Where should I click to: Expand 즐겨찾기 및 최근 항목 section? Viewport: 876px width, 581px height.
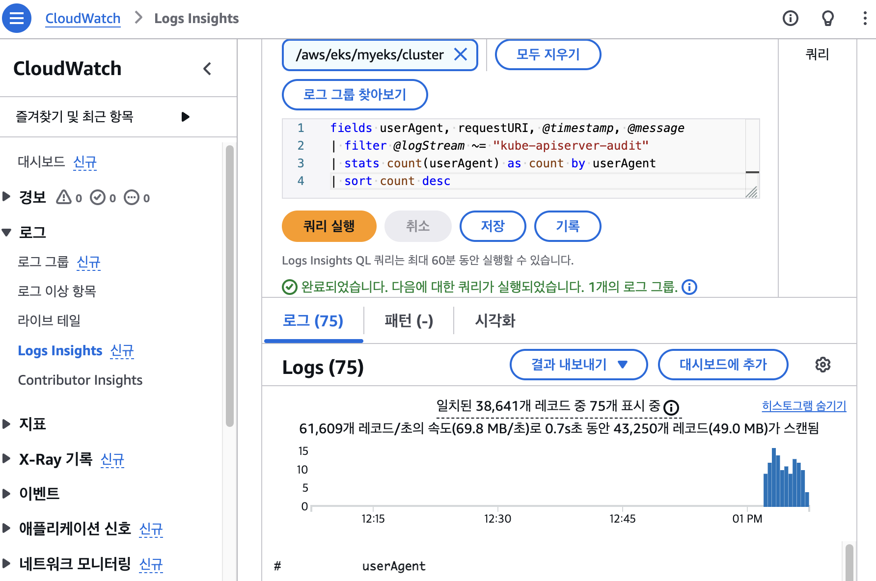tap(185, 117)
